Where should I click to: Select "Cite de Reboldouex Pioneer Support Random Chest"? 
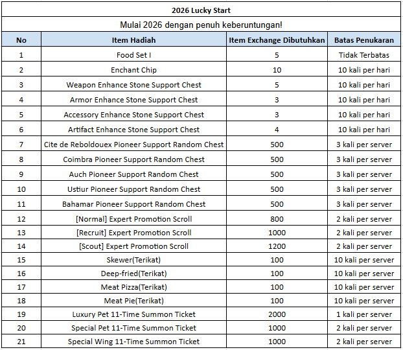click(x=133, y=145)
